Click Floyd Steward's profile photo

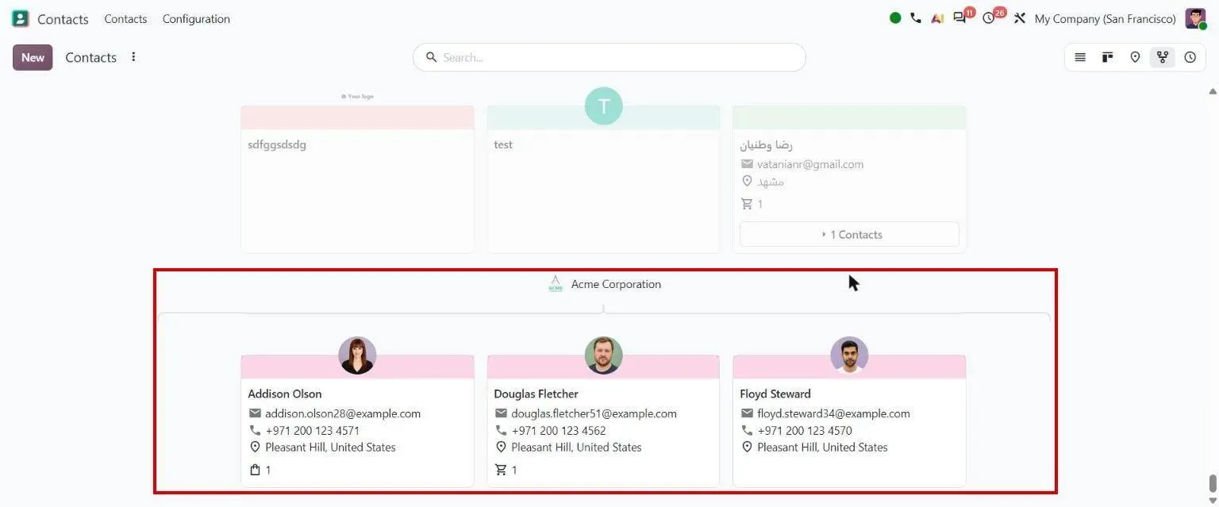point(849,355)
